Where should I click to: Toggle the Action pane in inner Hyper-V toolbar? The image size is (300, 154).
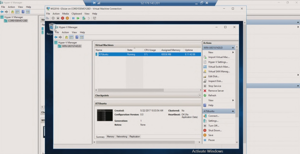(x=82, y=37)
